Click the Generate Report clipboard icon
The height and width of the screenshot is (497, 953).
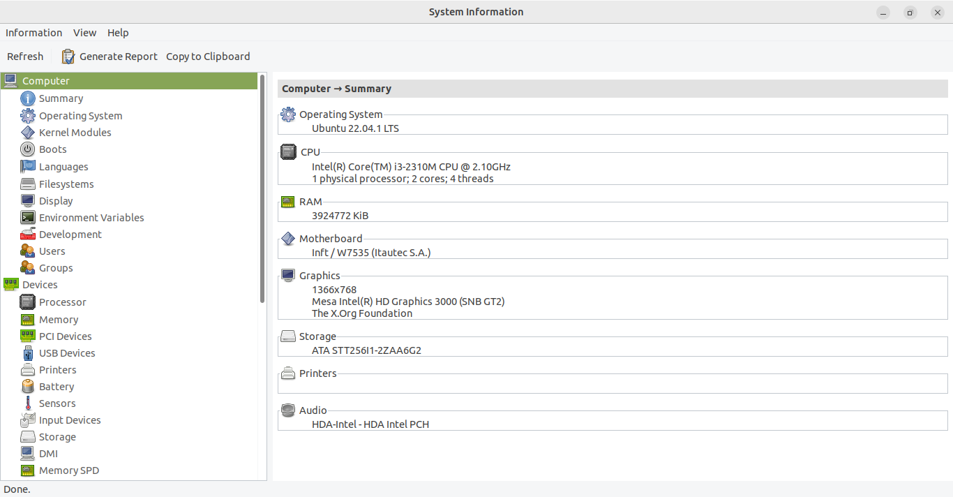(68, 57)
